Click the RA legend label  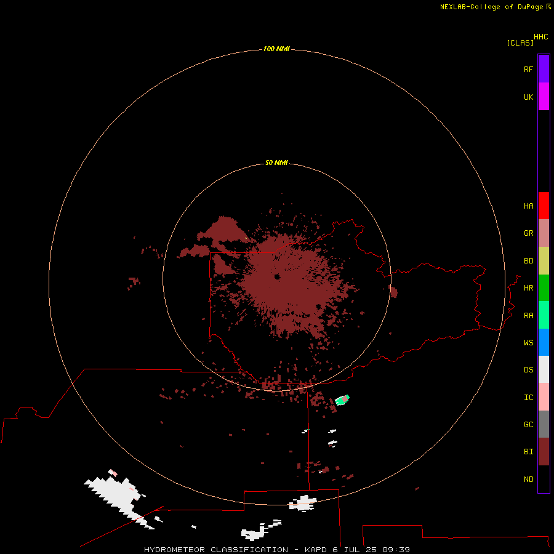tap(528, 316)
